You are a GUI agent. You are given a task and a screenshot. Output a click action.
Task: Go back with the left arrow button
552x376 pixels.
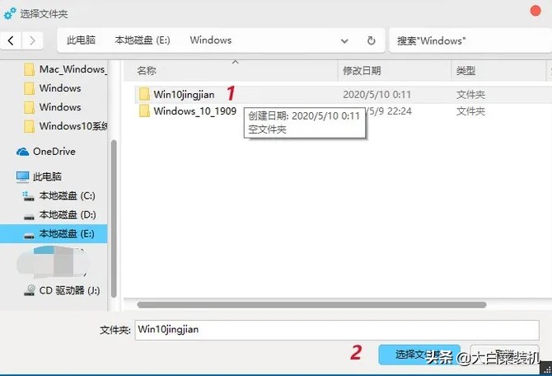pos(11,40)
